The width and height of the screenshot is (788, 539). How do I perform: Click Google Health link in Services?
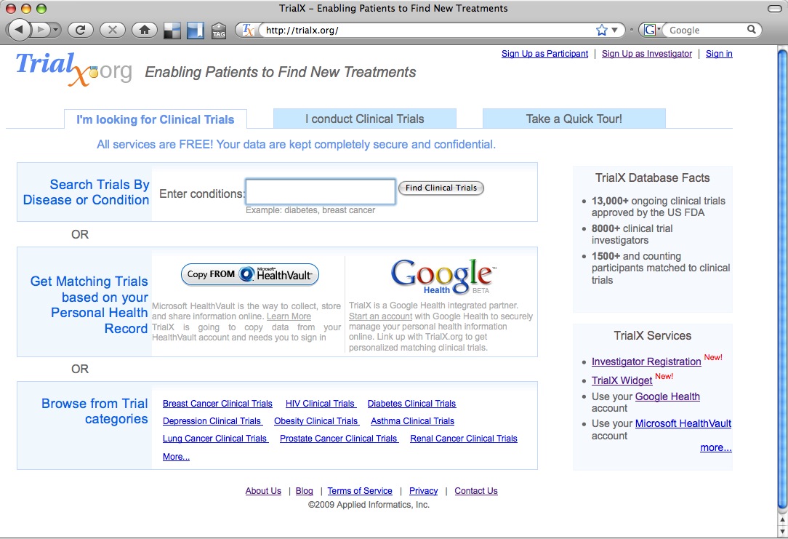pos(667,396)
